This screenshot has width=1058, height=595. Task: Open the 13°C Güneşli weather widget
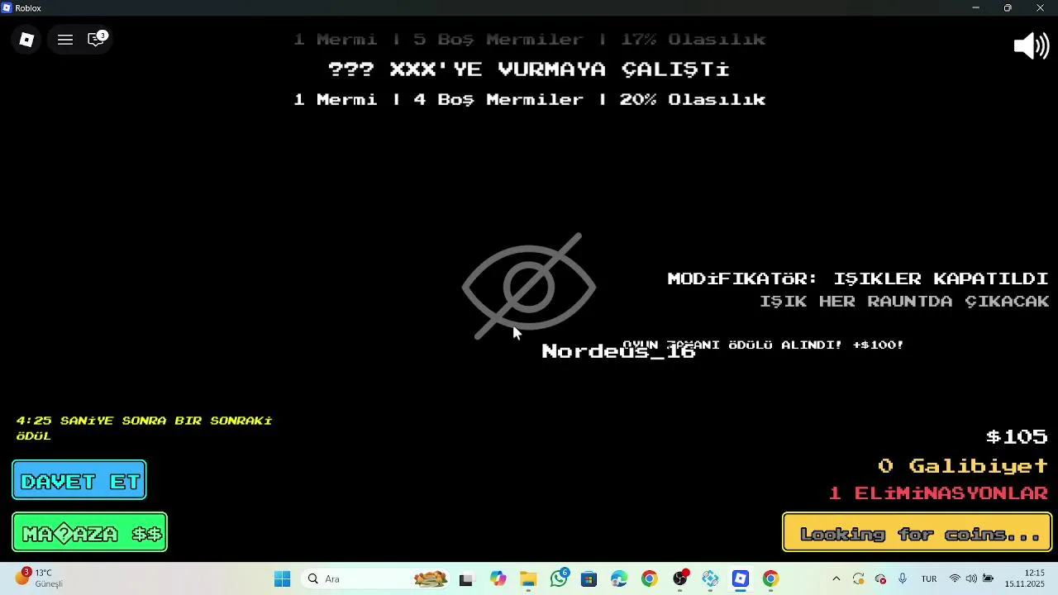click(x=38, y=578)
